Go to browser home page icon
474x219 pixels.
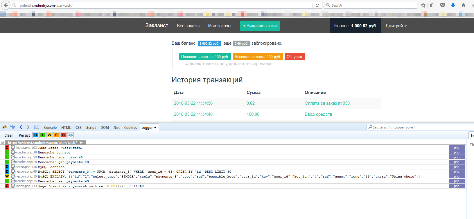click(464, 5)
